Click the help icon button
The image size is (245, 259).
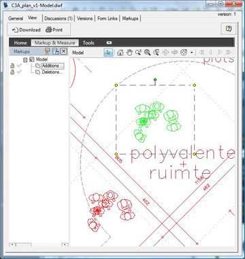229,29
